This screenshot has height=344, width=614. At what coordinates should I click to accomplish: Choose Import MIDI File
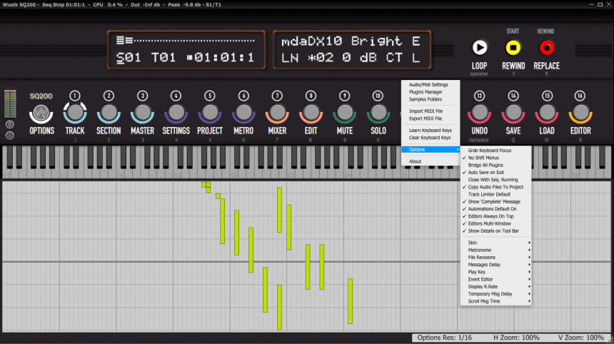[x=426, y=111]
